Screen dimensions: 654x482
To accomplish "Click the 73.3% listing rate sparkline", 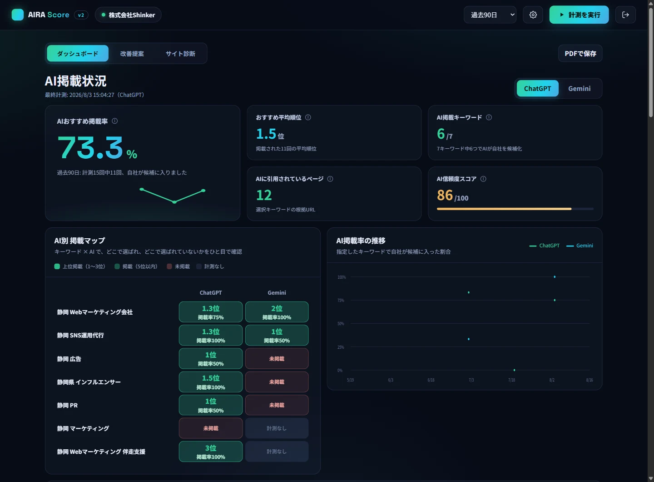I will pos(173,196).
